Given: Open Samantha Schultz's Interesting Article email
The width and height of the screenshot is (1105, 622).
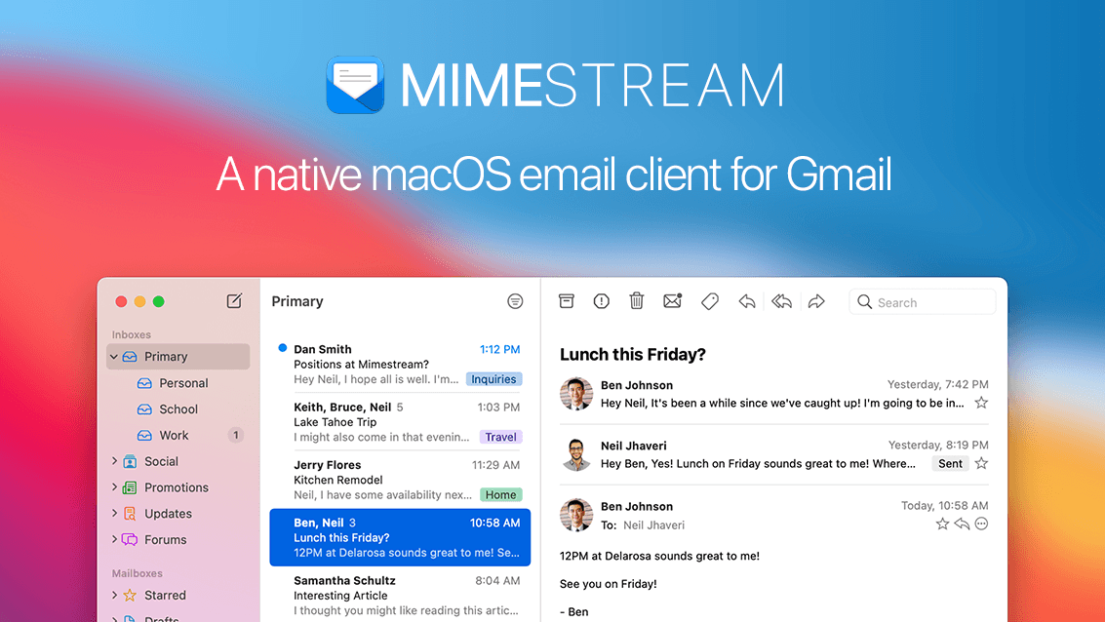Looking at the screenshot, I should 400,596.
